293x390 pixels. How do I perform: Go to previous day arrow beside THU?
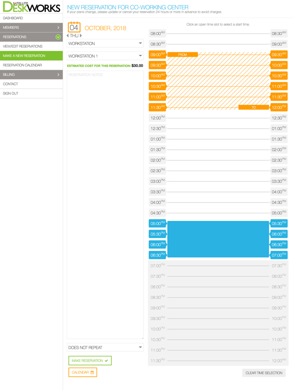tap(68, 36)
